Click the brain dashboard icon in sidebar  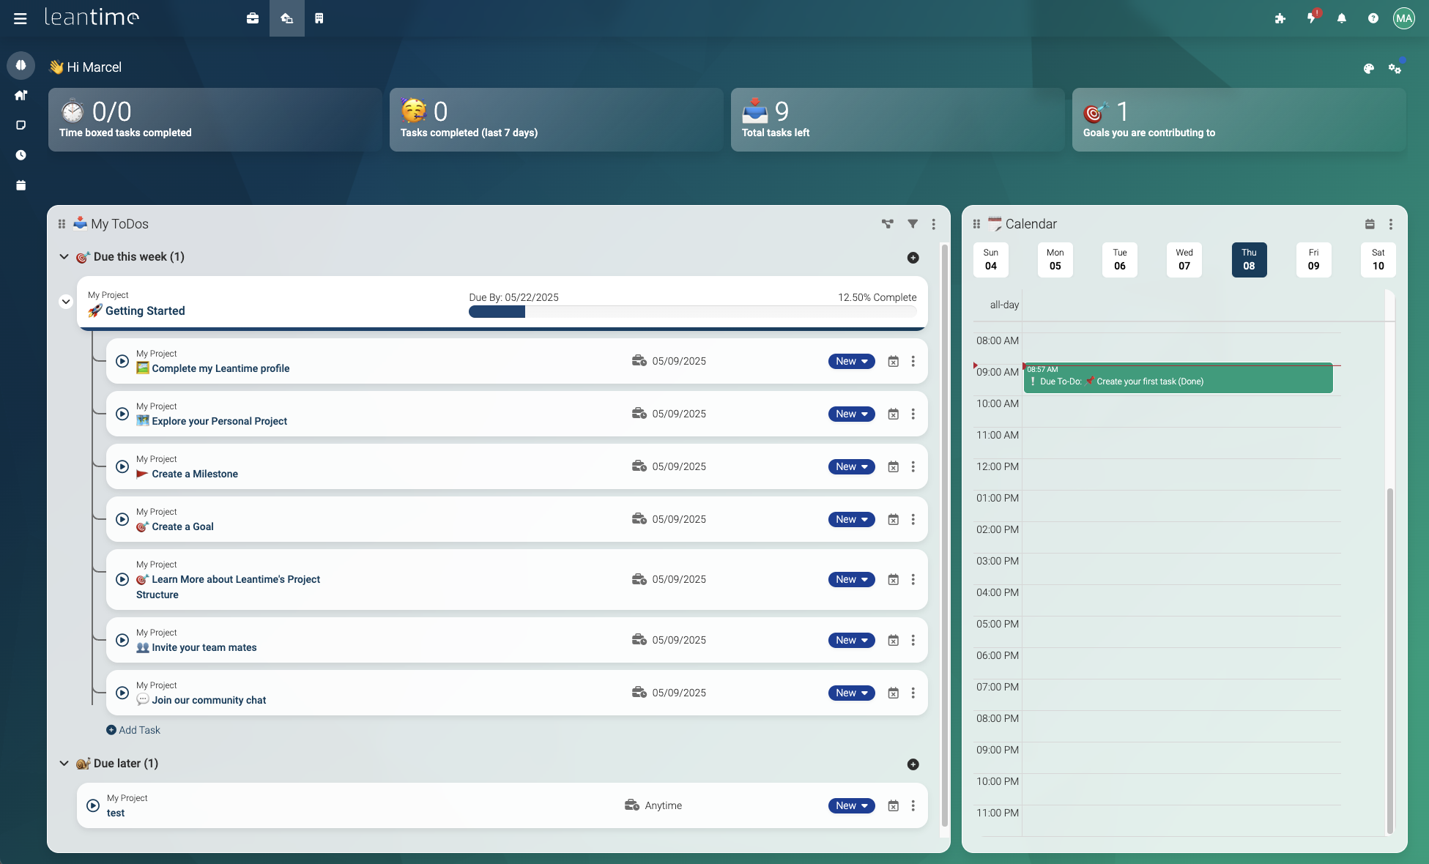(21, 65)
